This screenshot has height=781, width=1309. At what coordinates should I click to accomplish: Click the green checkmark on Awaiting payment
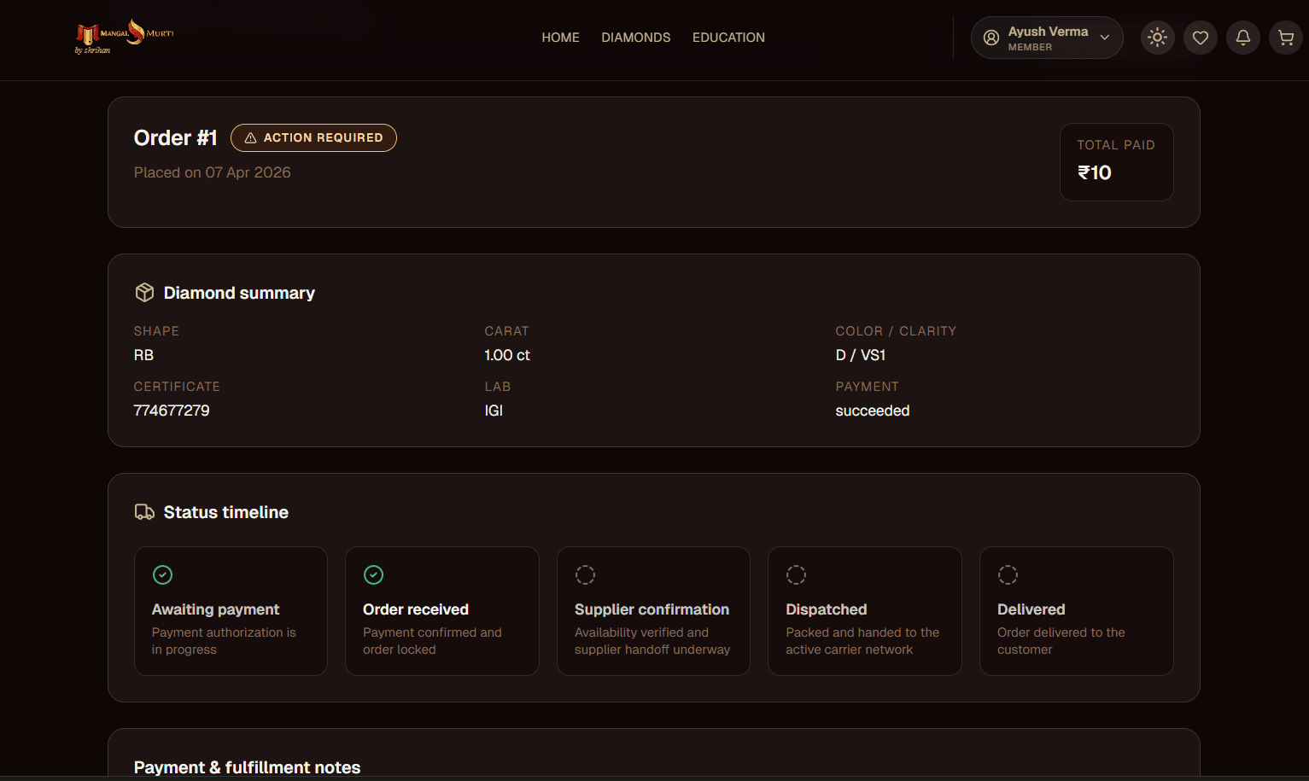coord(162,574)
